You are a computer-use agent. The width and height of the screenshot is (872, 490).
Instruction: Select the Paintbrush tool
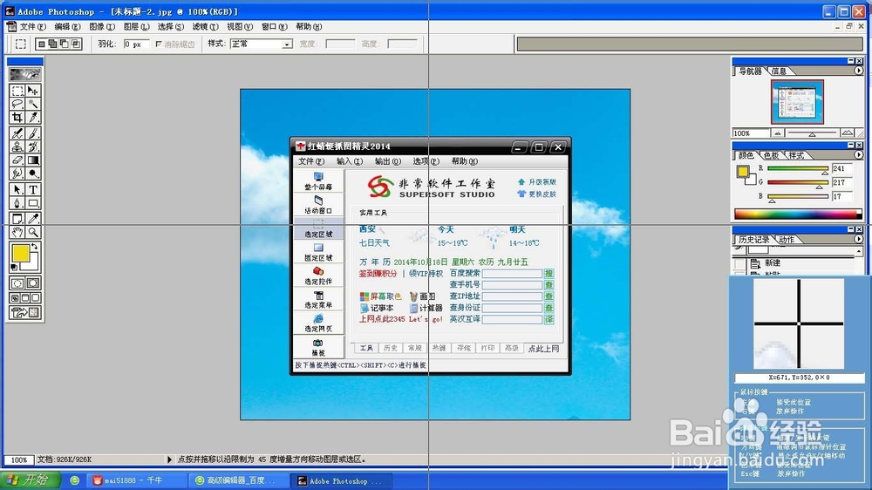pos(33,133)
